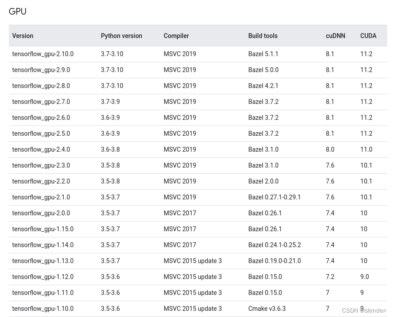Click Python 3.5-3.6 in the tensorflow_gpu-1.12.0 row

110,277
